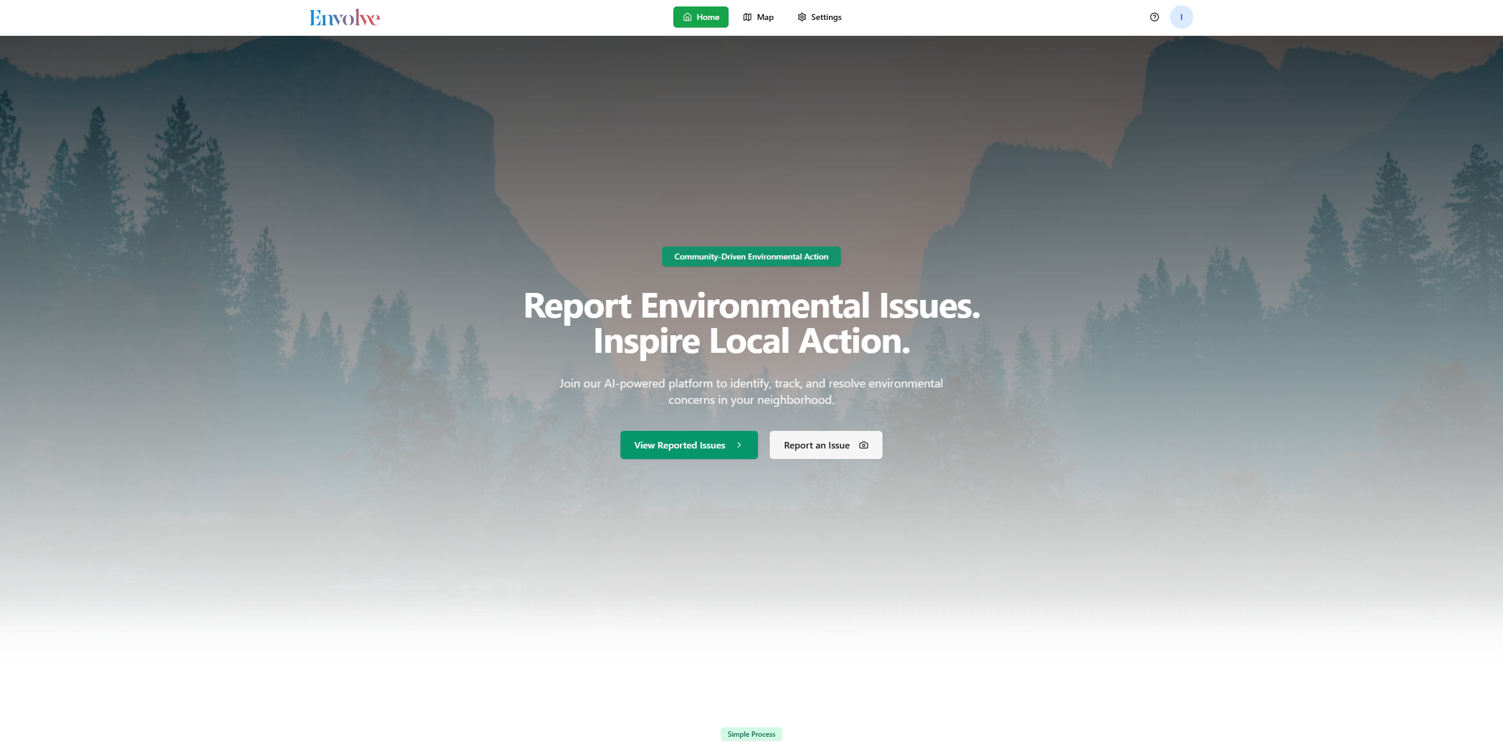Click Community-Driven Environmental Action badge
The width and height of the screenshot is (1503, 742).
(751, 257)
